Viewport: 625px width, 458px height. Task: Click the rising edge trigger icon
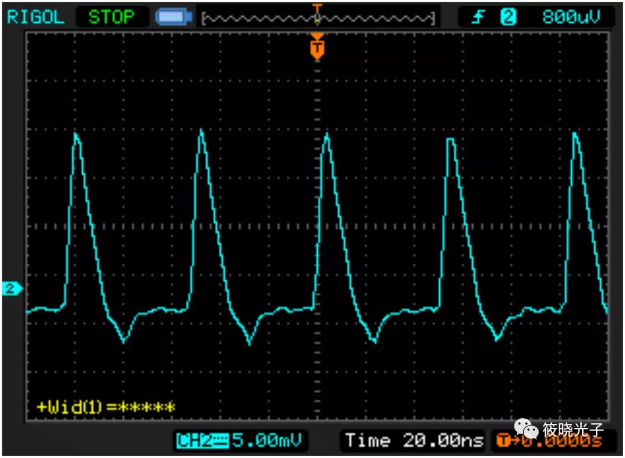[x=478, y=17]
